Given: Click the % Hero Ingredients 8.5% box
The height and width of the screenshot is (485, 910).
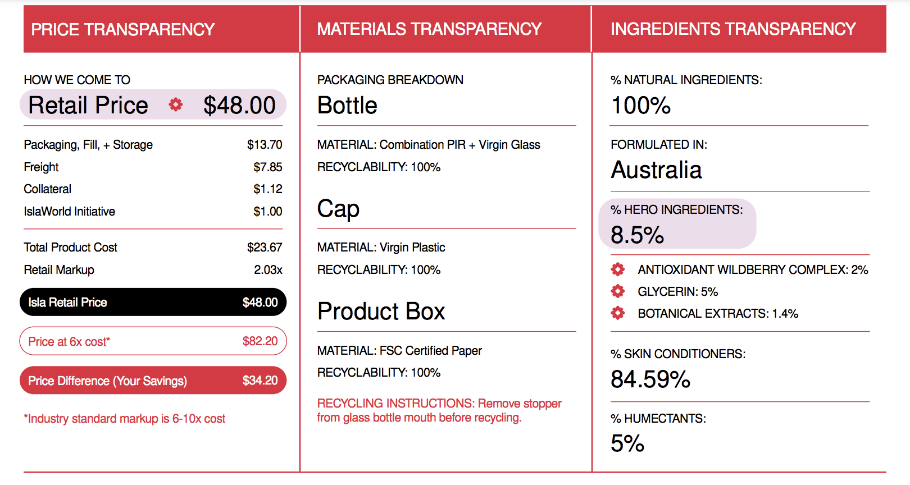Looking at the screenshot, I should pos(677,223).
